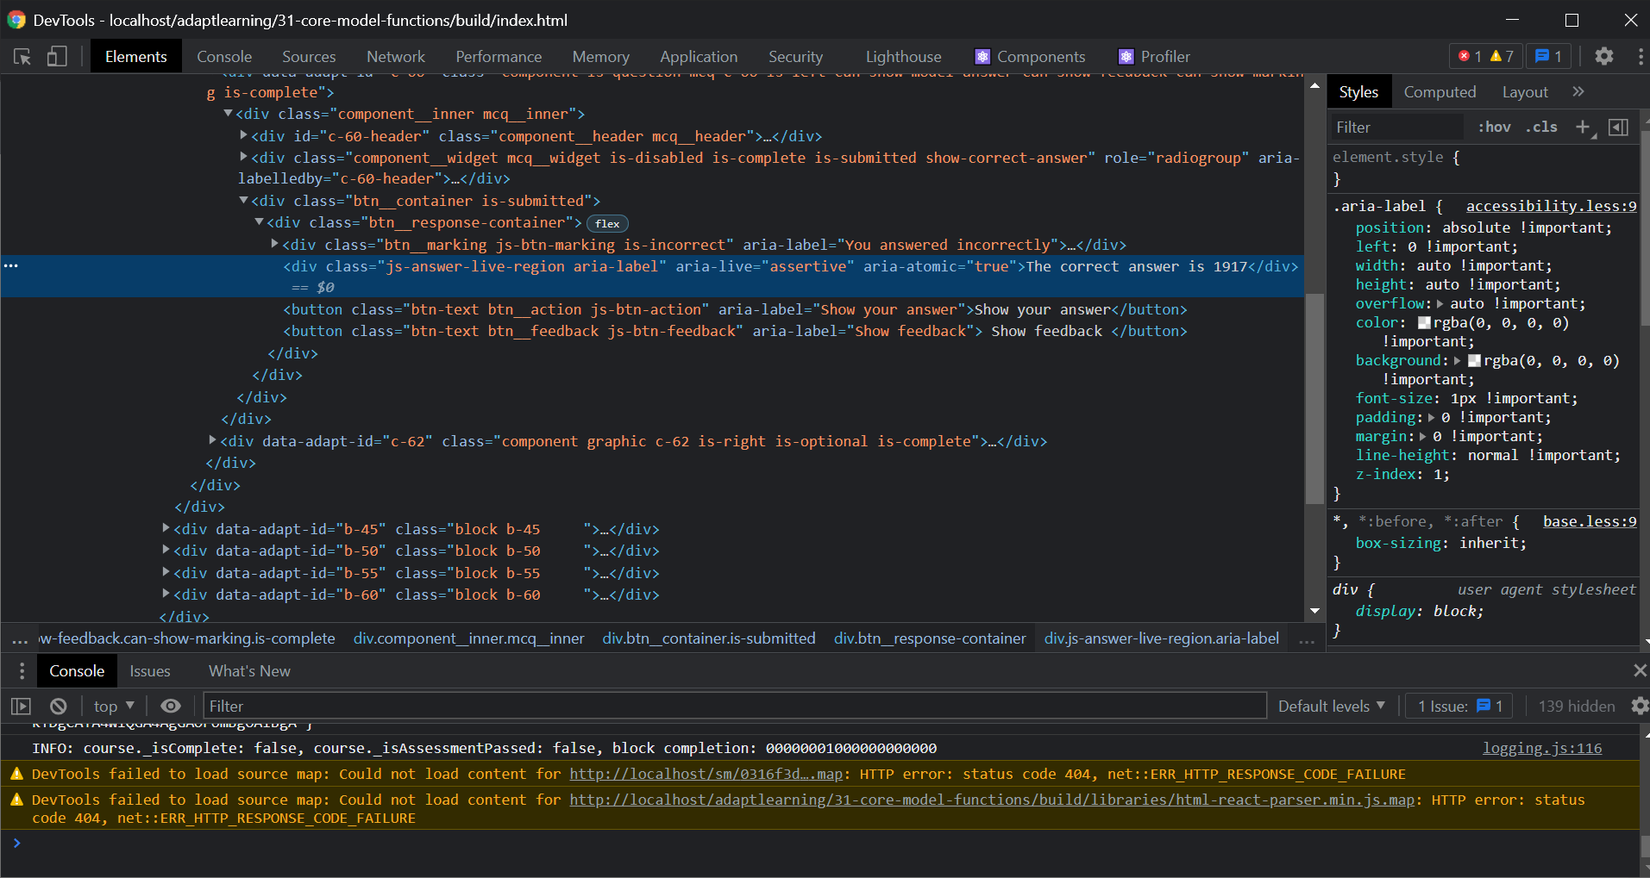The width and height of the screenshot is (1650, 878).
Task: Open the Computed styles tab
Action: [1440, 92]
